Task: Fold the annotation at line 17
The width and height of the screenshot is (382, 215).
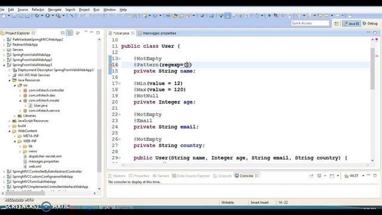Action: click(119, 84)
